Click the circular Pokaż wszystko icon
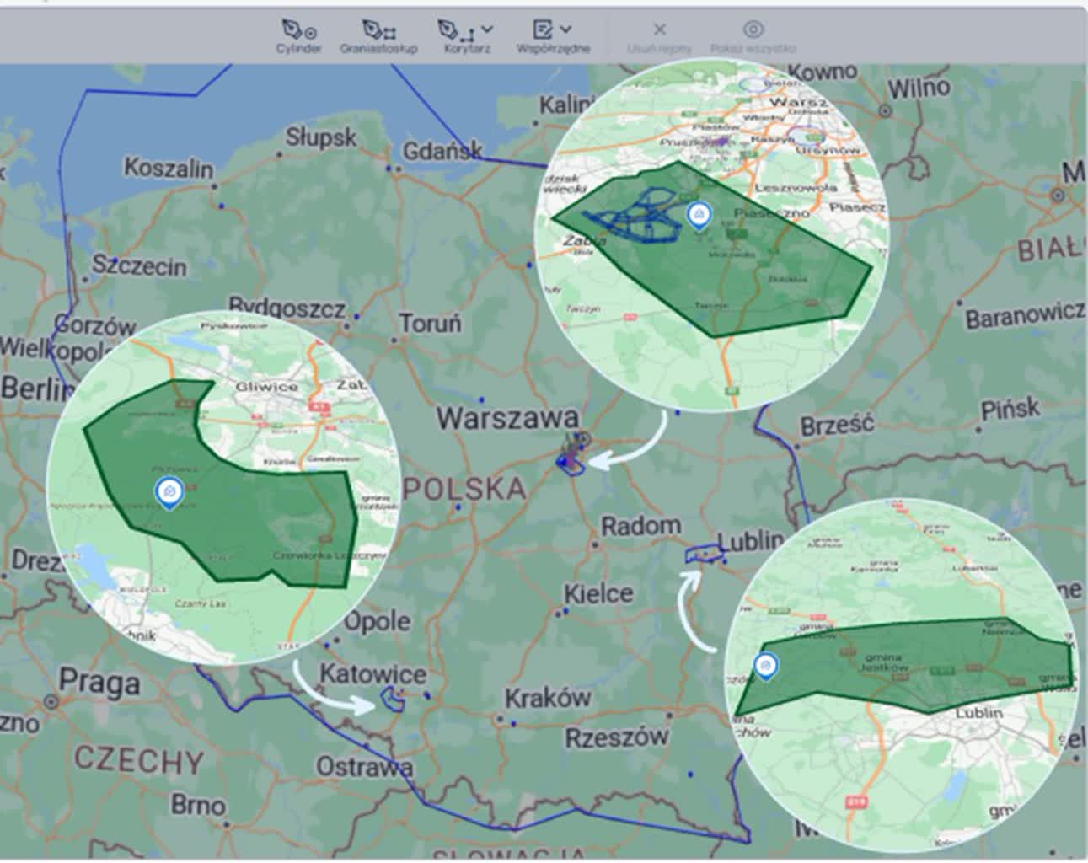 click(x=753, y=29)
